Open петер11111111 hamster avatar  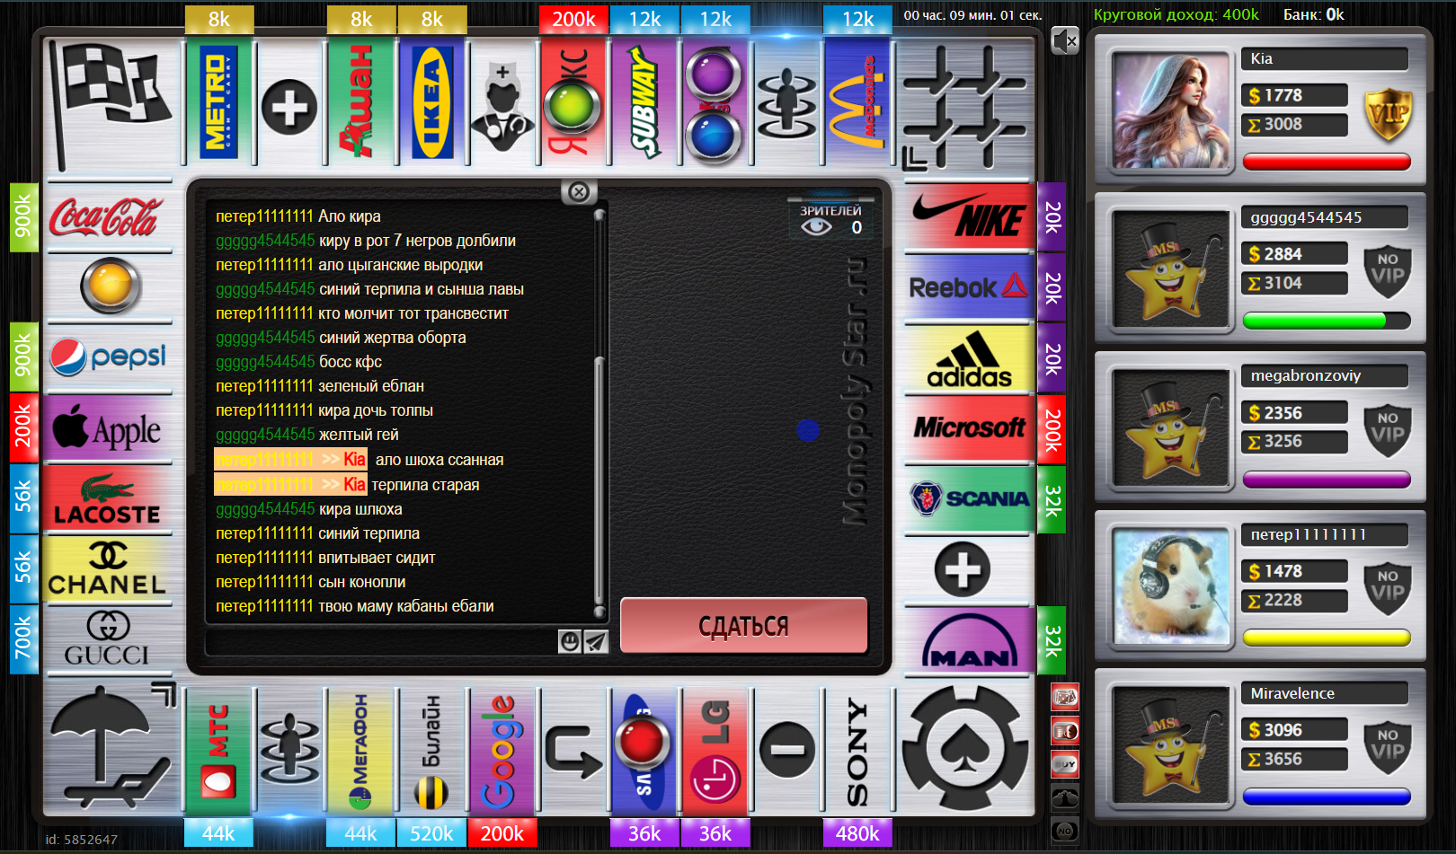coord(1171,585)
